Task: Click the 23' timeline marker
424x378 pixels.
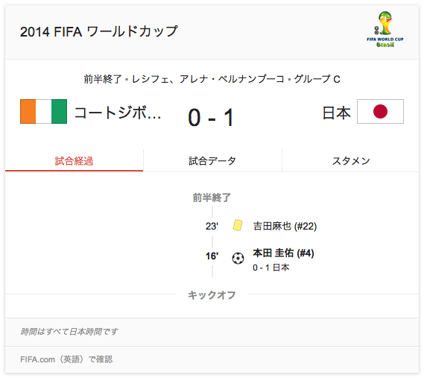Action: click(x=212, y=226)
